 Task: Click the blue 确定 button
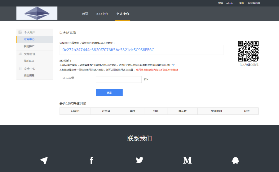tap(109, 93)
